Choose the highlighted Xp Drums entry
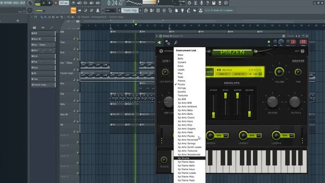This screenshot has height=183, width=325. (x=189, y=158)
